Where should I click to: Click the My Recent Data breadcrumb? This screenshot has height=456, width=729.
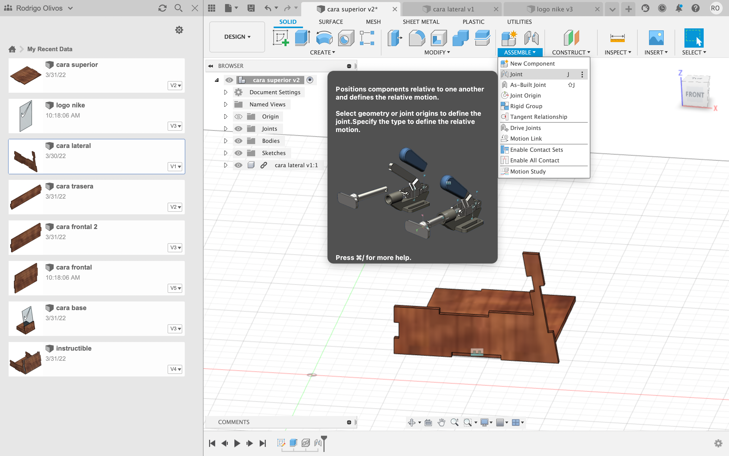[x=50, y=49]
